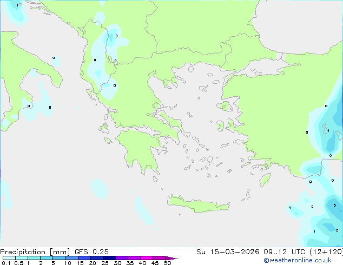343x265 pixels.
Task: Select the 40–45 mm magenta legend swatch
Action: (147, 258)
